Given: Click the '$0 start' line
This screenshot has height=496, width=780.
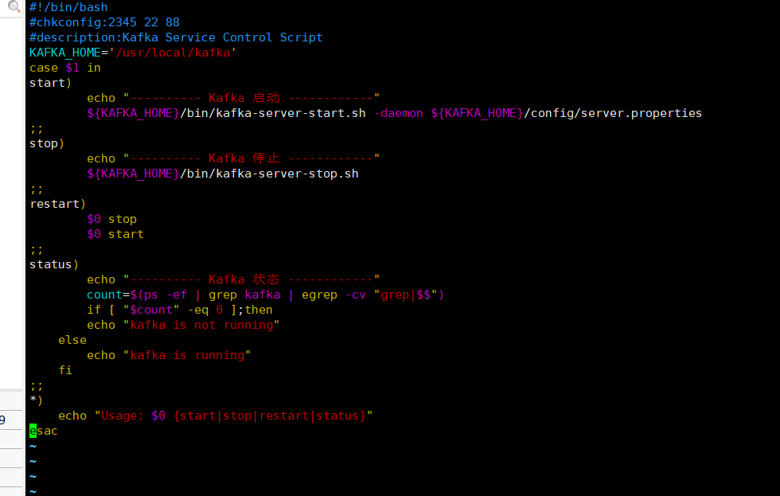Looking at the screenshot, I should click(x=115, y=234).
